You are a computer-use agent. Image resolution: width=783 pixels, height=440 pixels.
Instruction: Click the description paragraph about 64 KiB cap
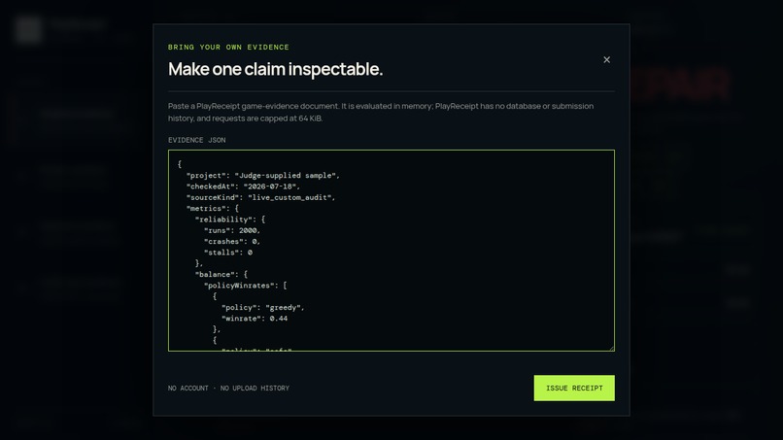tap(381, 113)
